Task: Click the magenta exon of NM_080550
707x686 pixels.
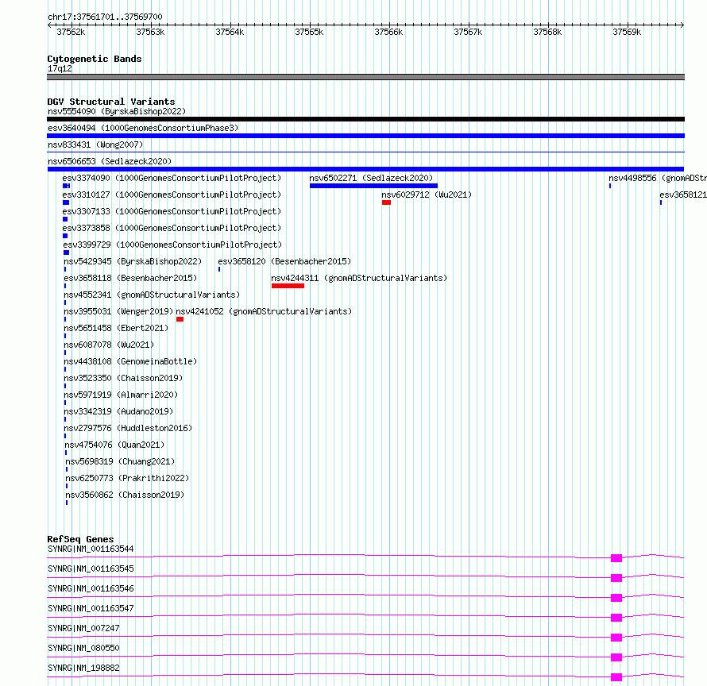Action: [616, 657]
